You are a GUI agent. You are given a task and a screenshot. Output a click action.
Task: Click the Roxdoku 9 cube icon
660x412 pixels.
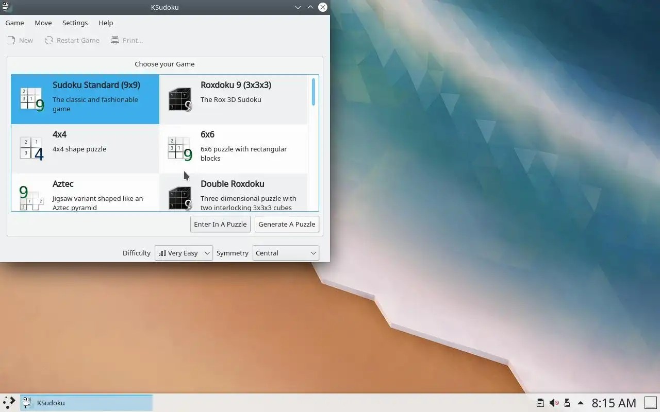[x=180, y=99]
